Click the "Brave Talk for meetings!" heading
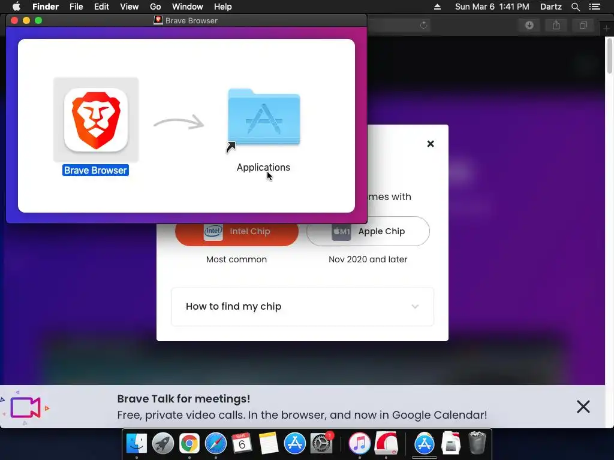Image resolution: width=614 pixels, height=460 pixels. pyautogui.click(x=183, y=398)
